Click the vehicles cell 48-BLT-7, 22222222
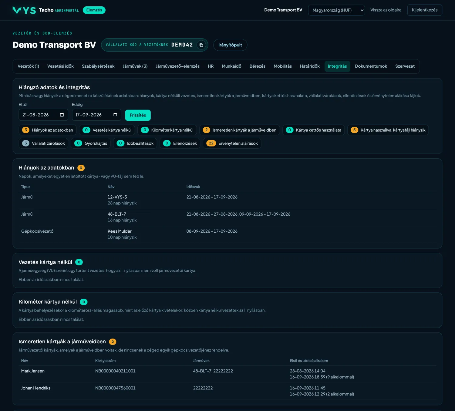 [213, 371]
